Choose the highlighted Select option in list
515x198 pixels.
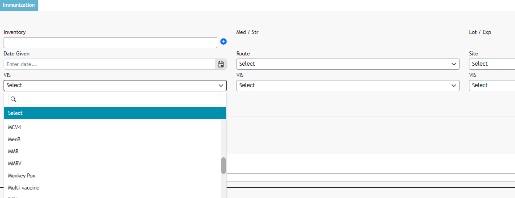coord(115,113)
